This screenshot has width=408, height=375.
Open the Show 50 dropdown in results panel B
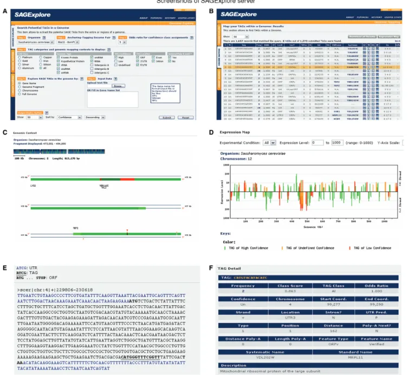click(241, 37)
